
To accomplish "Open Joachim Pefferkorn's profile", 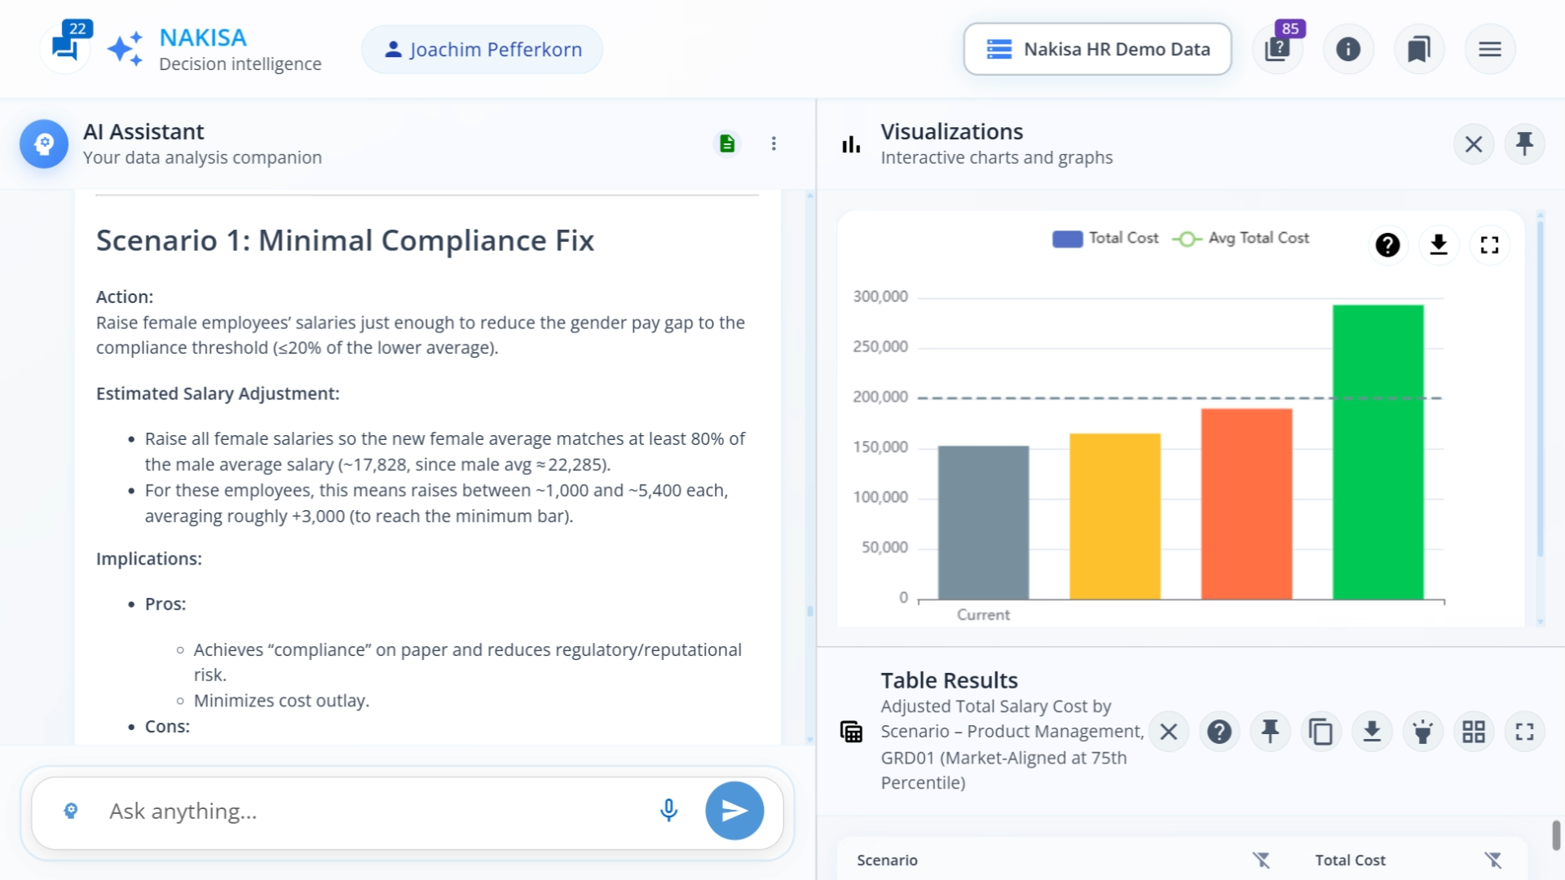I will tap(481, 49).
